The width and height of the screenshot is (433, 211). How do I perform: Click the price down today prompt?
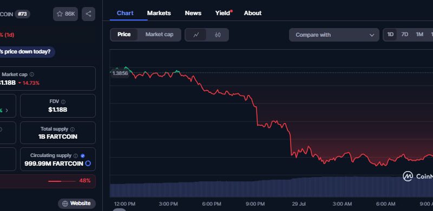pos(25,52)
